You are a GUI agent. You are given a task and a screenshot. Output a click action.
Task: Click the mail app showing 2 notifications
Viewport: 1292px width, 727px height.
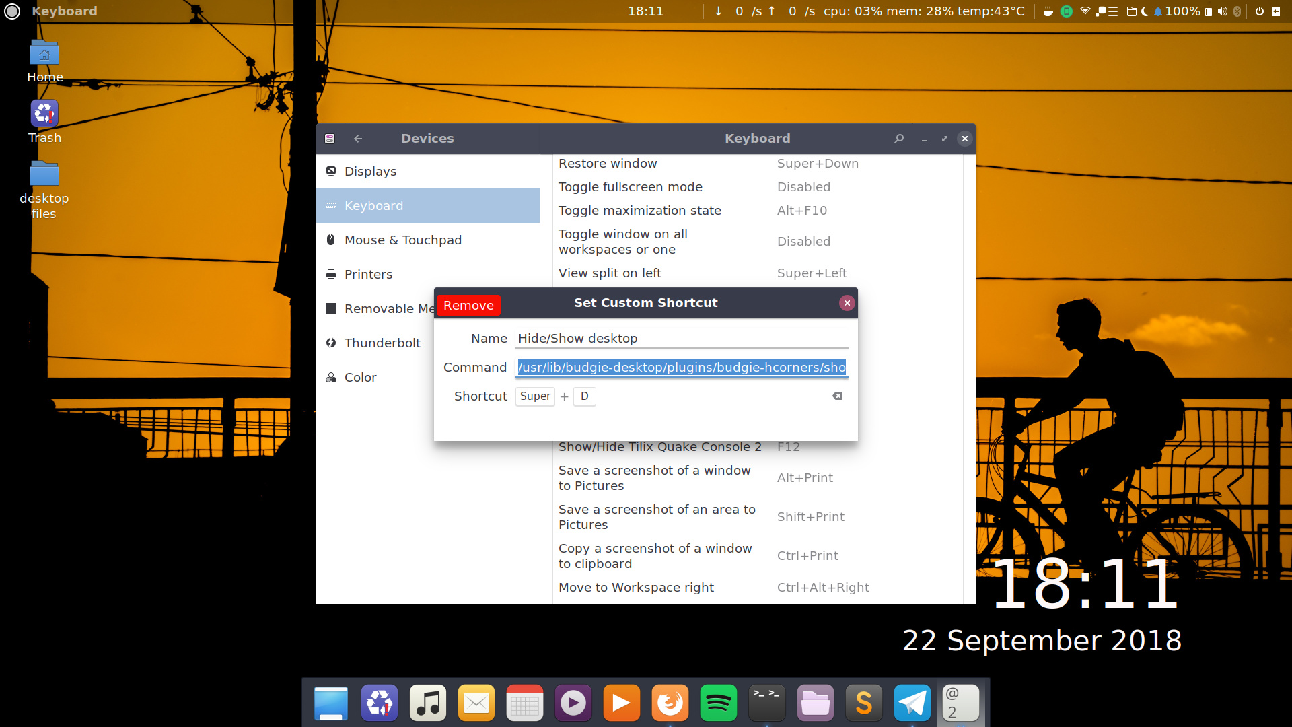pos(960,702)
